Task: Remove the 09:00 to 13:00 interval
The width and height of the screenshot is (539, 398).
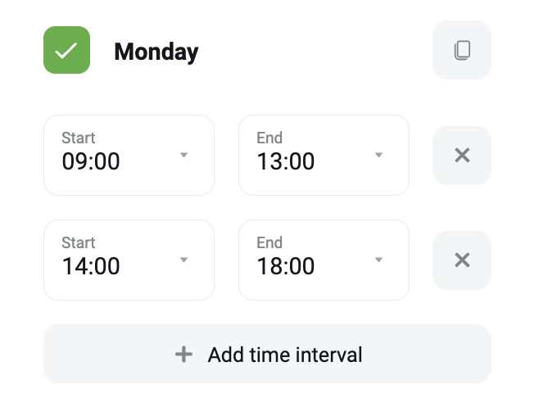Action: (462, 156)
